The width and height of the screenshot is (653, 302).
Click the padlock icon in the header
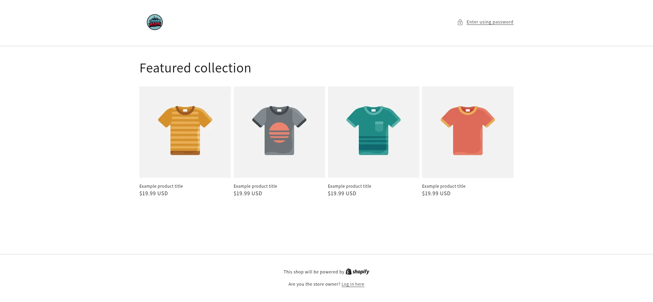(460, 22)
